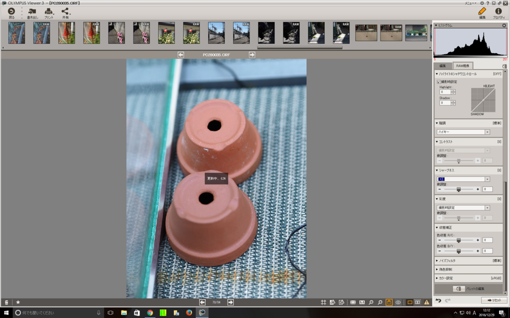Undo the last edit in palette
Screen dimensions: 510x318
click(x=438, y=301)
